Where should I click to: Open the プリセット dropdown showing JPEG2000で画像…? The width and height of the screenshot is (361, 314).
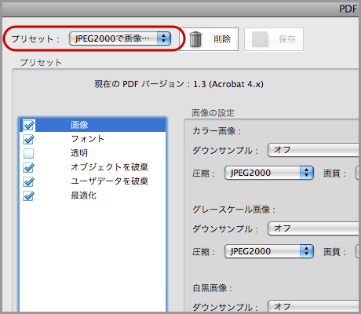(120, 38)
